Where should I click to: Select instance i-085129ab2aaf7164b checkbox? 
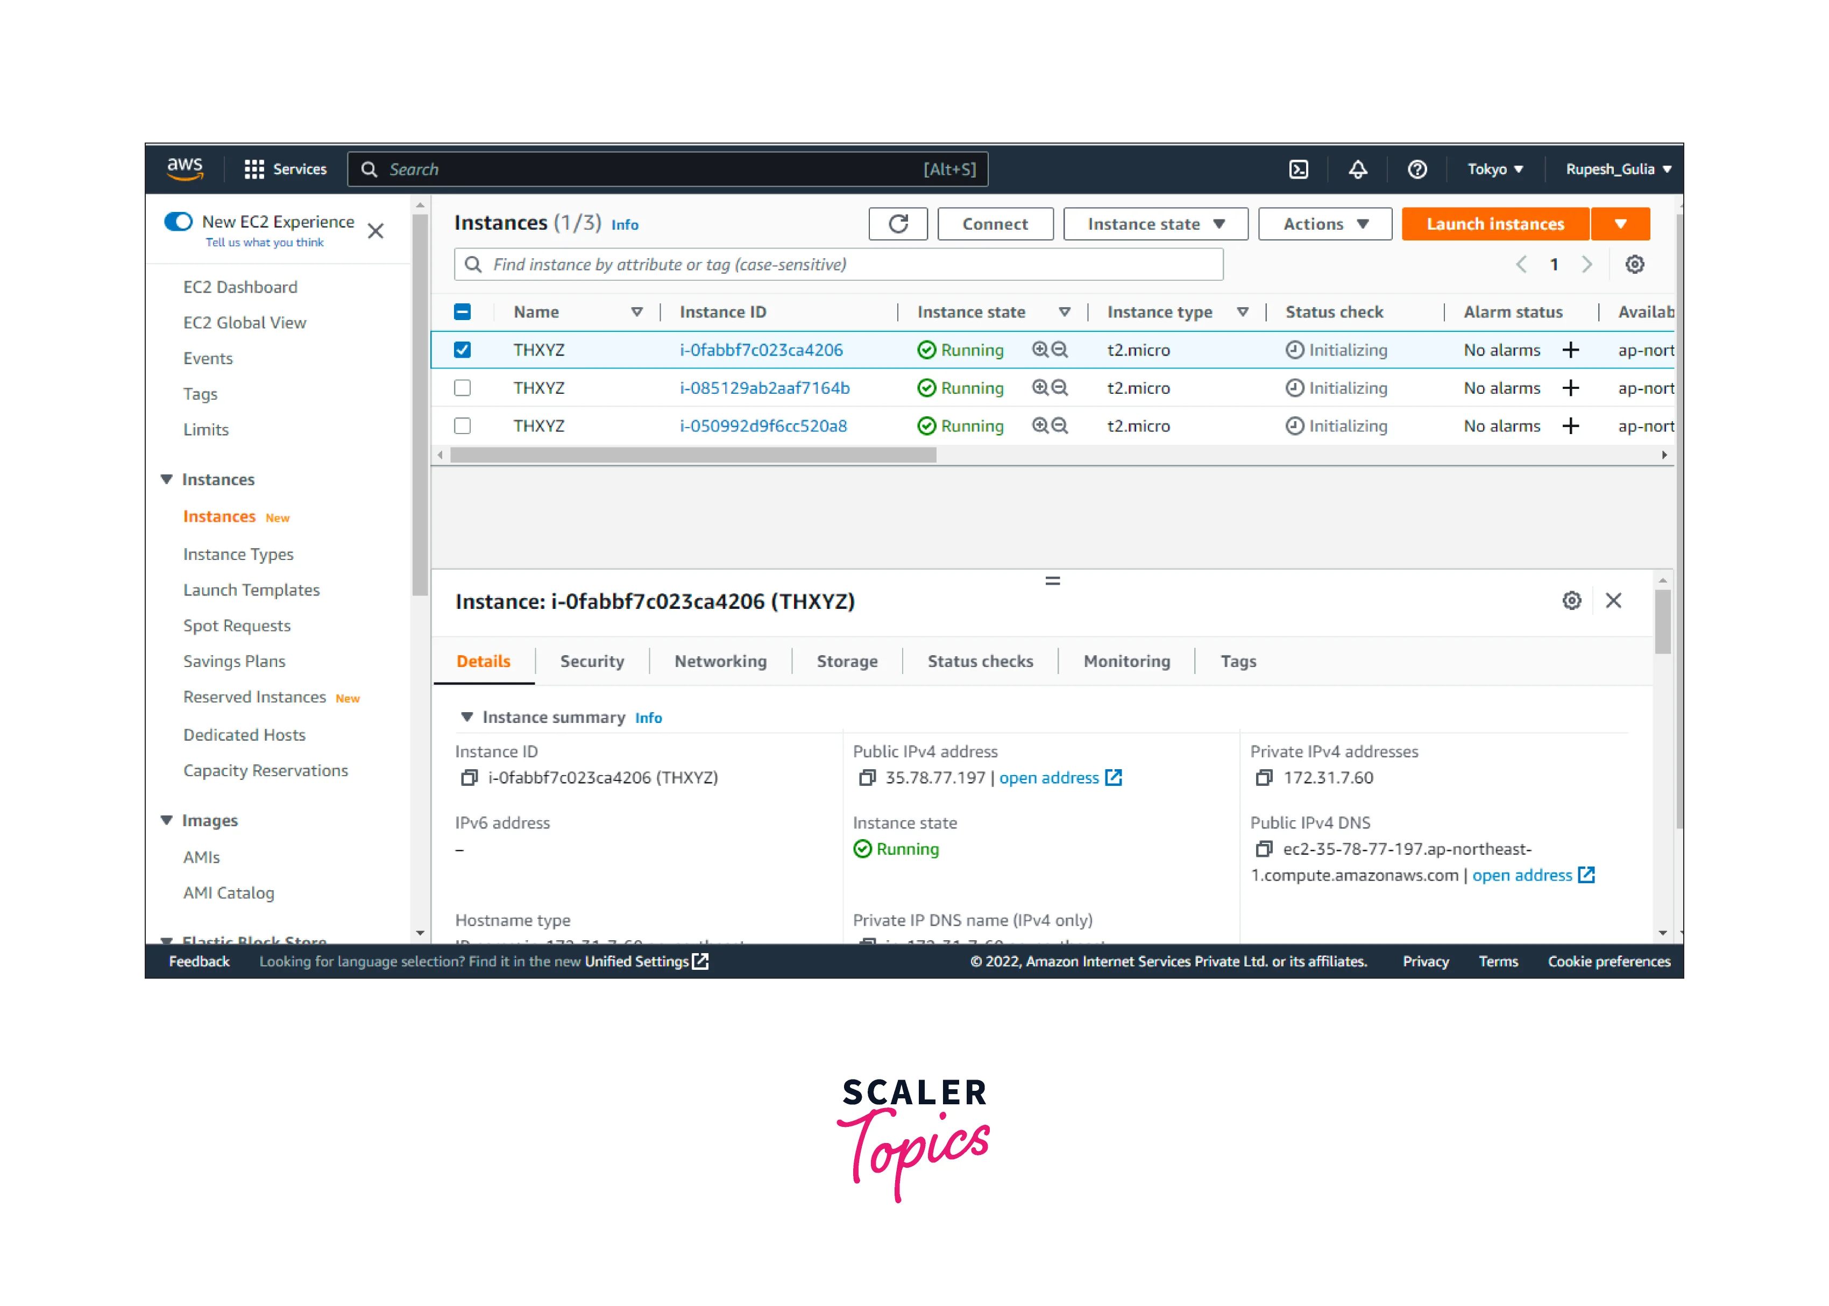pyautogui.click(x=463, y=388)
